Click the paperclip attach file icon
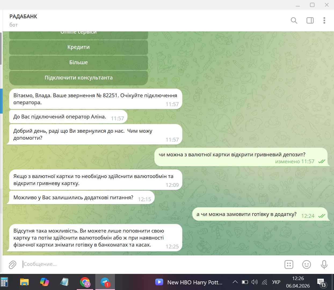 pos(12,265)
